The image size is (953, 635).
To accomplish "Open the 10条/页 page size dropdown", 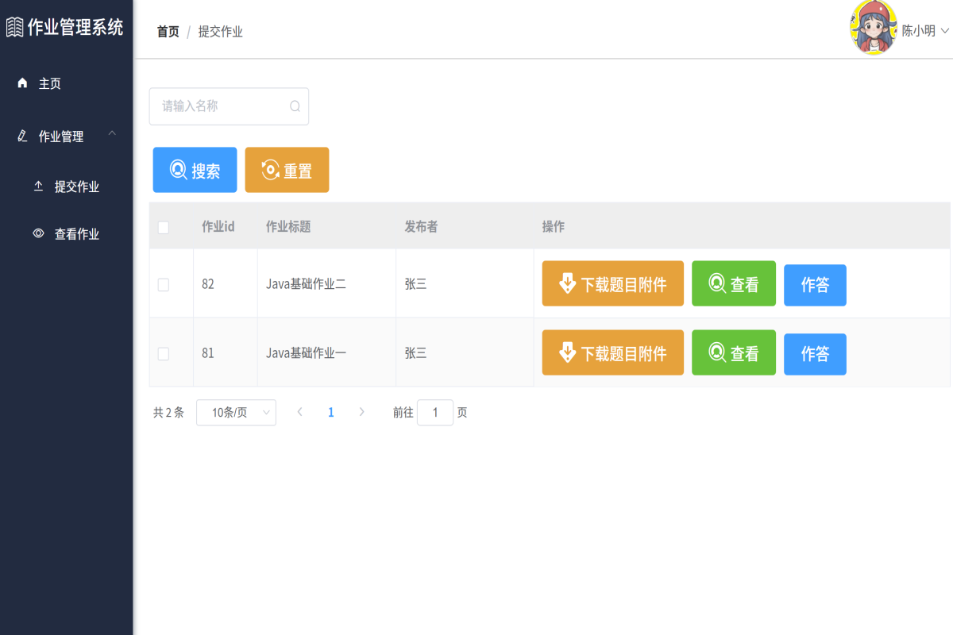I will [236, 412].
